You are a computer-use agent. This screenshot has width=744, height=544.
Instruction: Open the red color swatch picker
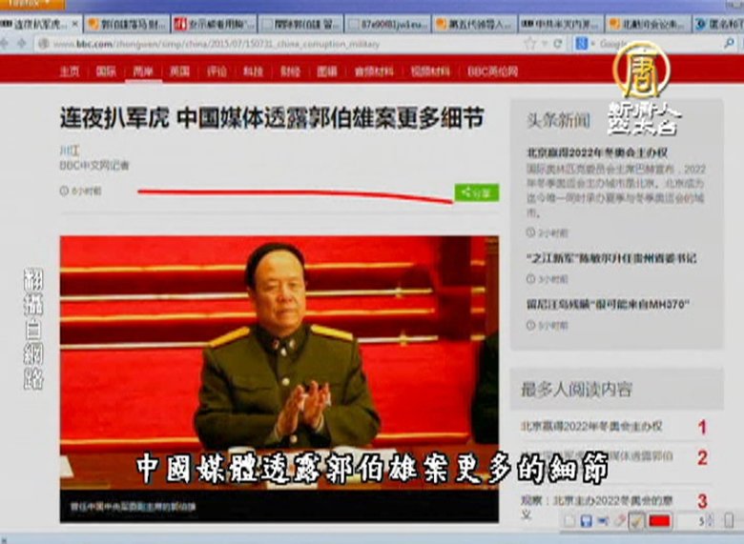tap(659, 521)
